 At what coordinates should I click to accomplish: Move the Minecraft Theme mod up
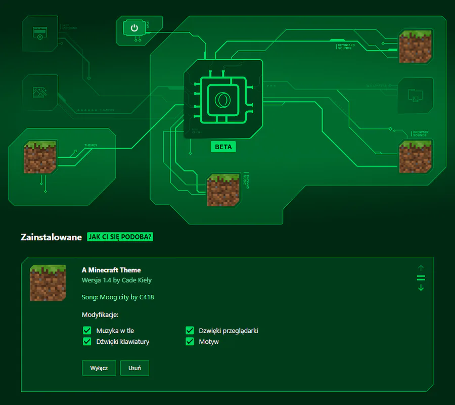tap(421, 268)
